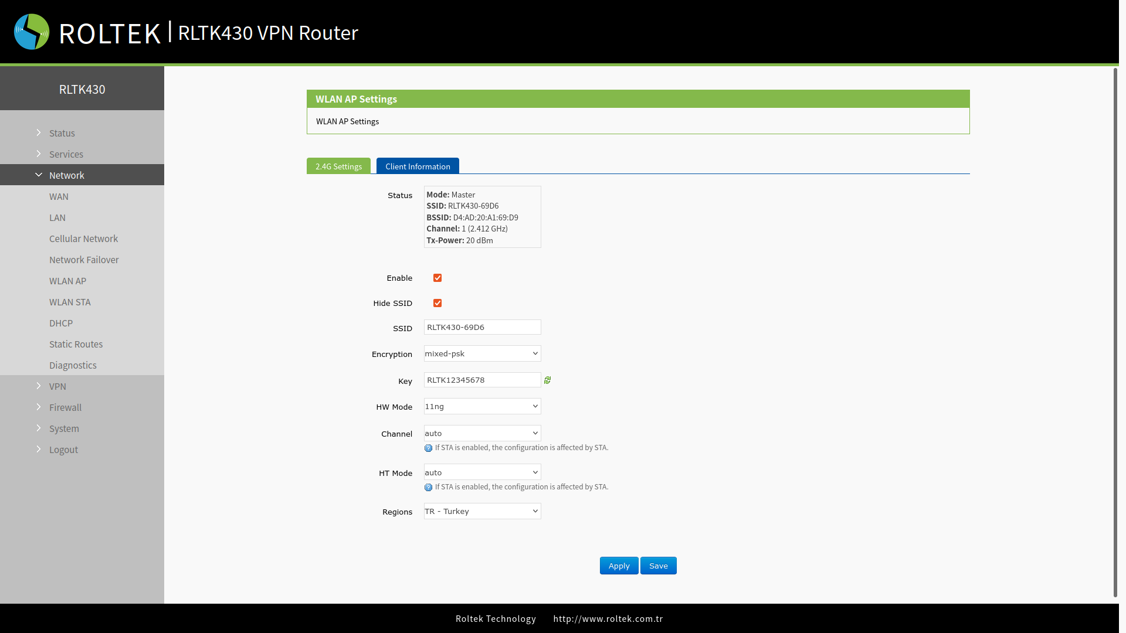Open the HW Mode dropdown
Screen dimensions: 1126x633
(x=482, y=406)
